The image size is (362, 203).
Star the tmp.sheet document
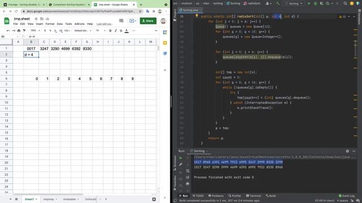(36, 19)
